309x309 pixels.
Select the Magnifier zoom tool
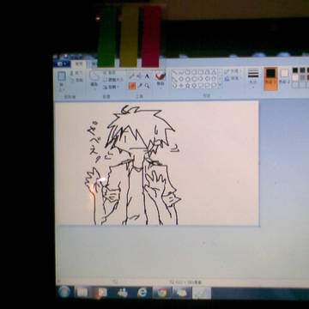pos(147,86)
